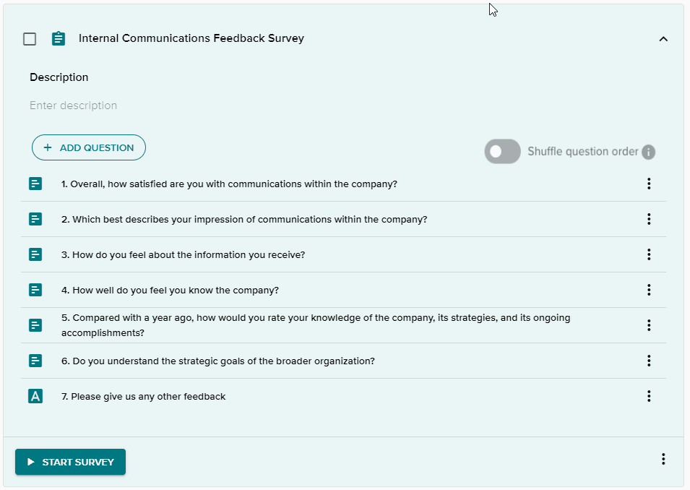
Task: Open the survey options menu beside Start Survey
Action: (663, 459)
